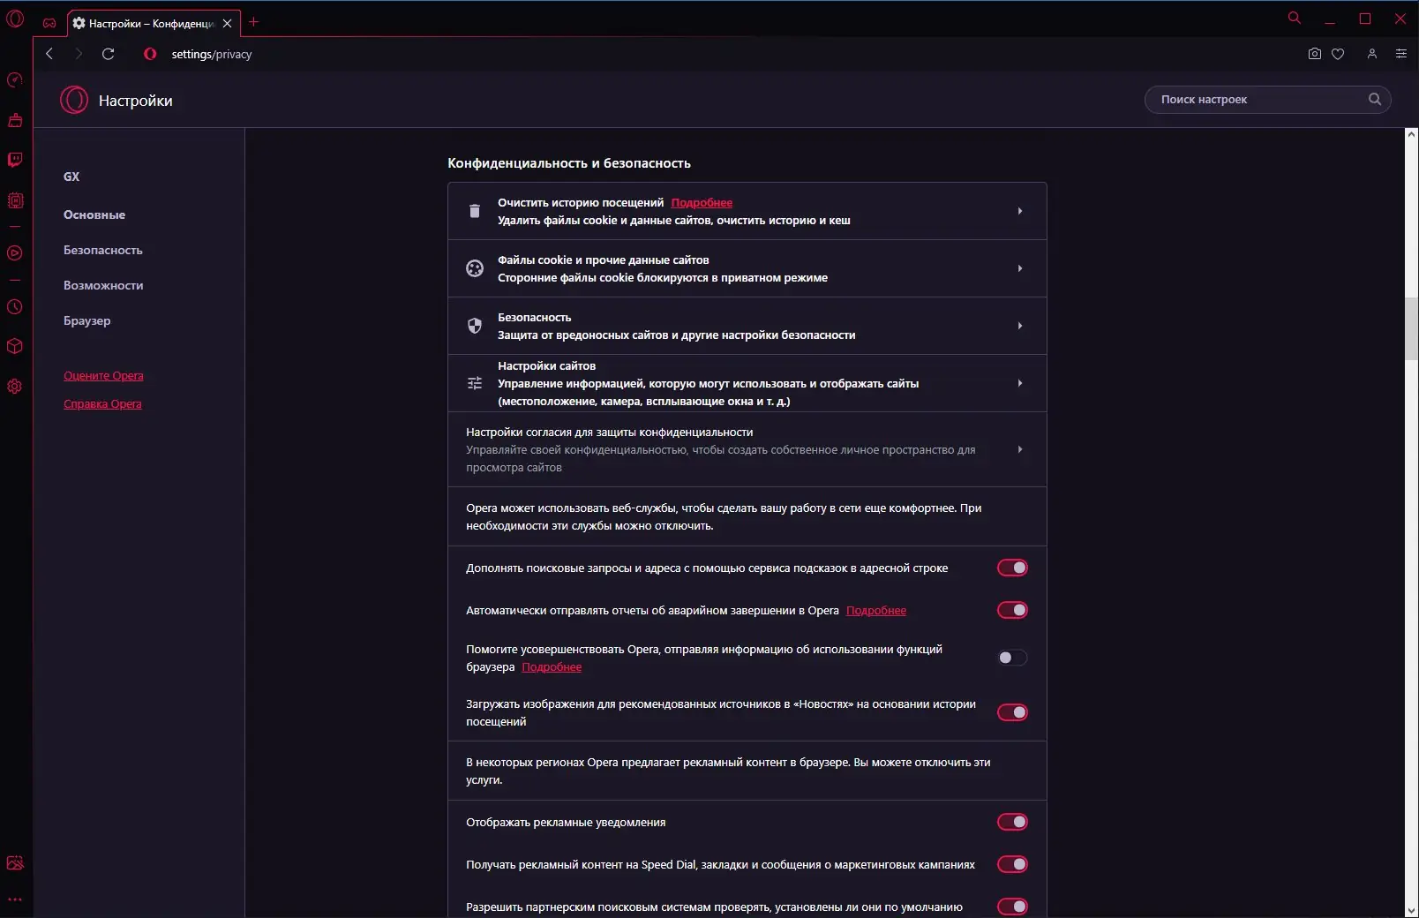Click the scrollbar down arrow
The height and width of the screenshot is (918, 1419).
[x=1411, y=910]
